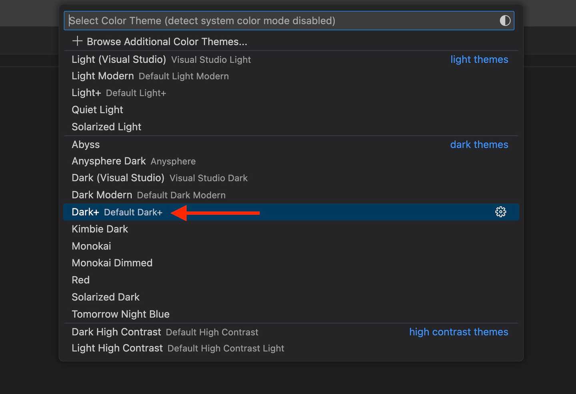The width and height of the screenshot is (576, 394).
Task: Click plus icon beside Browse Additional Themes
Action: pyautogui.click(x=77, y=41)
